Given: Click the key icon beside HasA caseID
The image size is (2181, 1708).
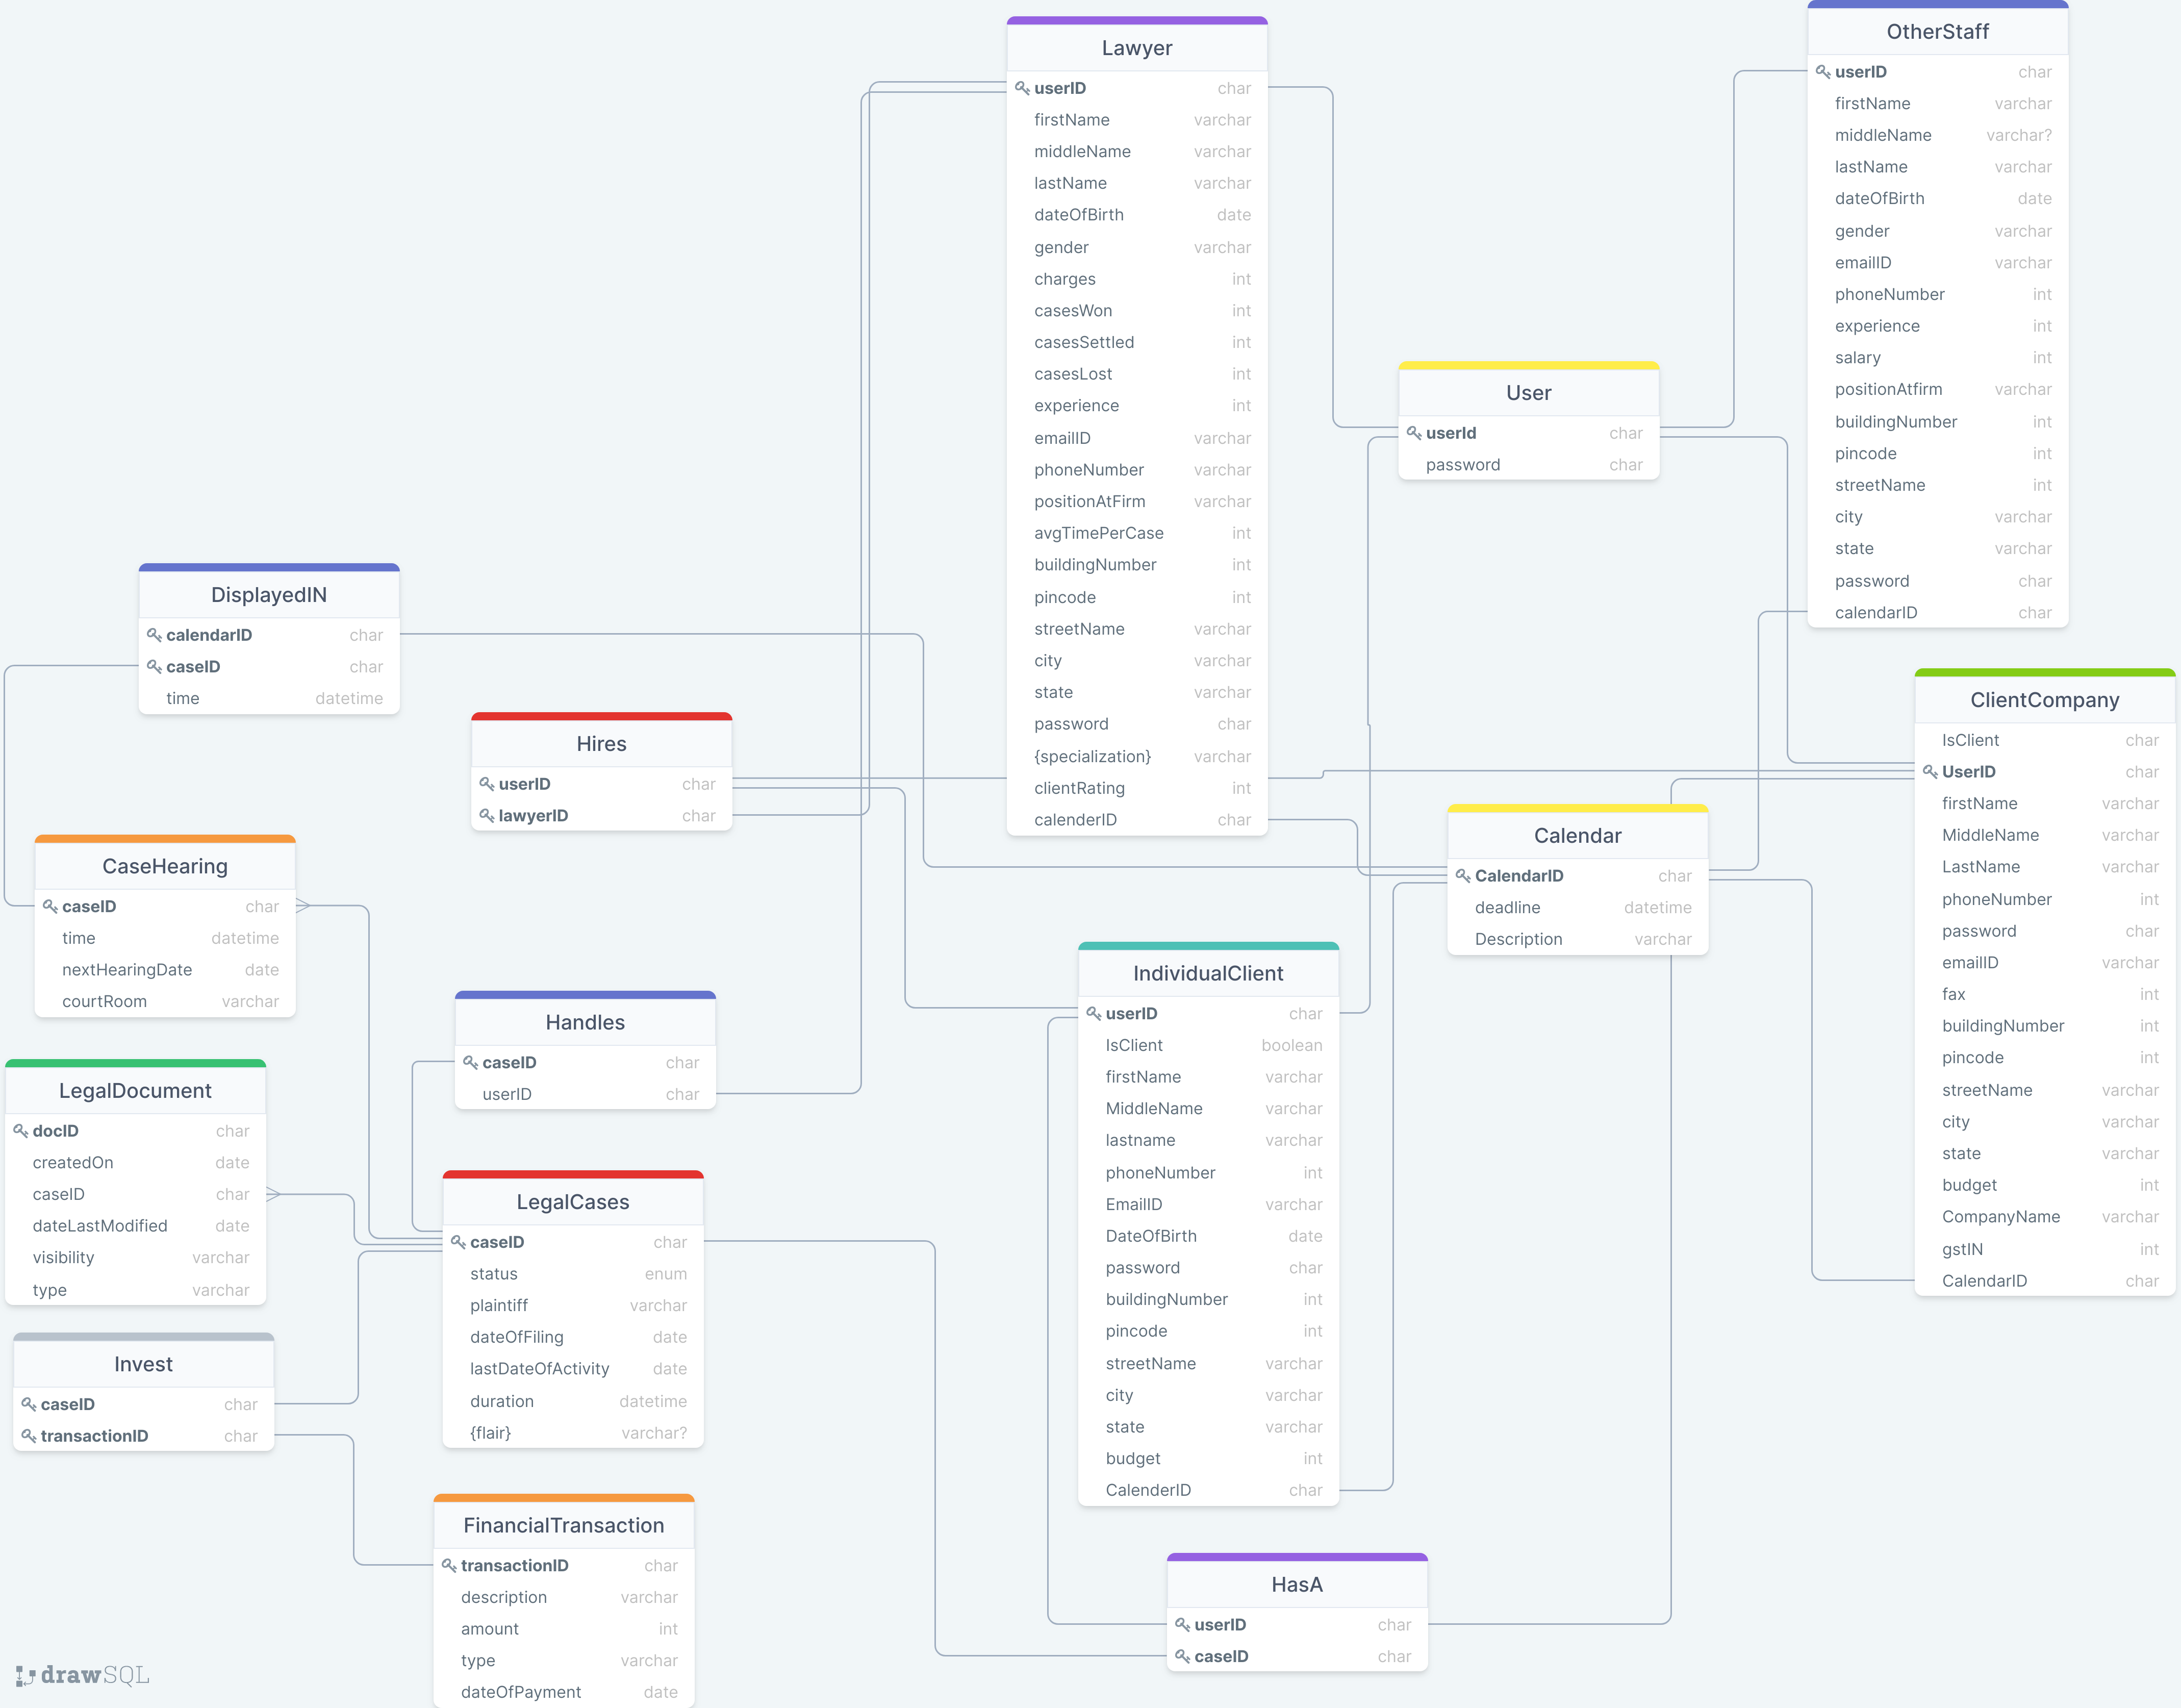Looking at the screenshot, I should 1182,1657.
